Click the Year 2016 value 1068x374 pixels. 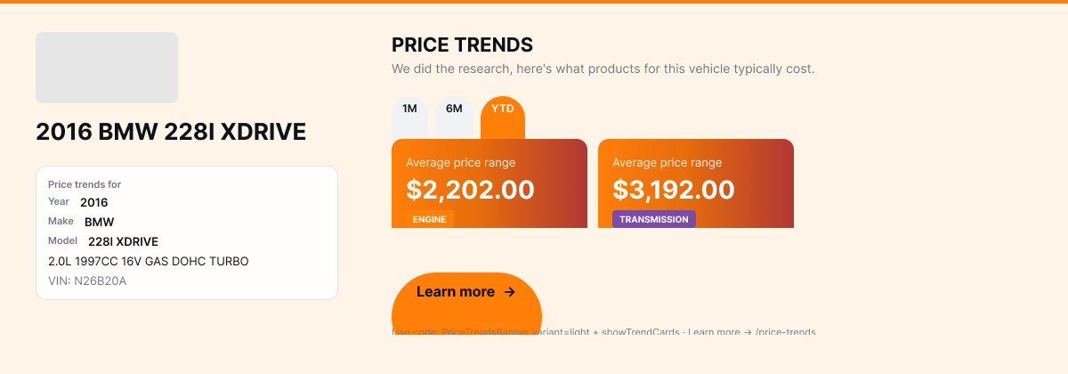click(93, 202)
